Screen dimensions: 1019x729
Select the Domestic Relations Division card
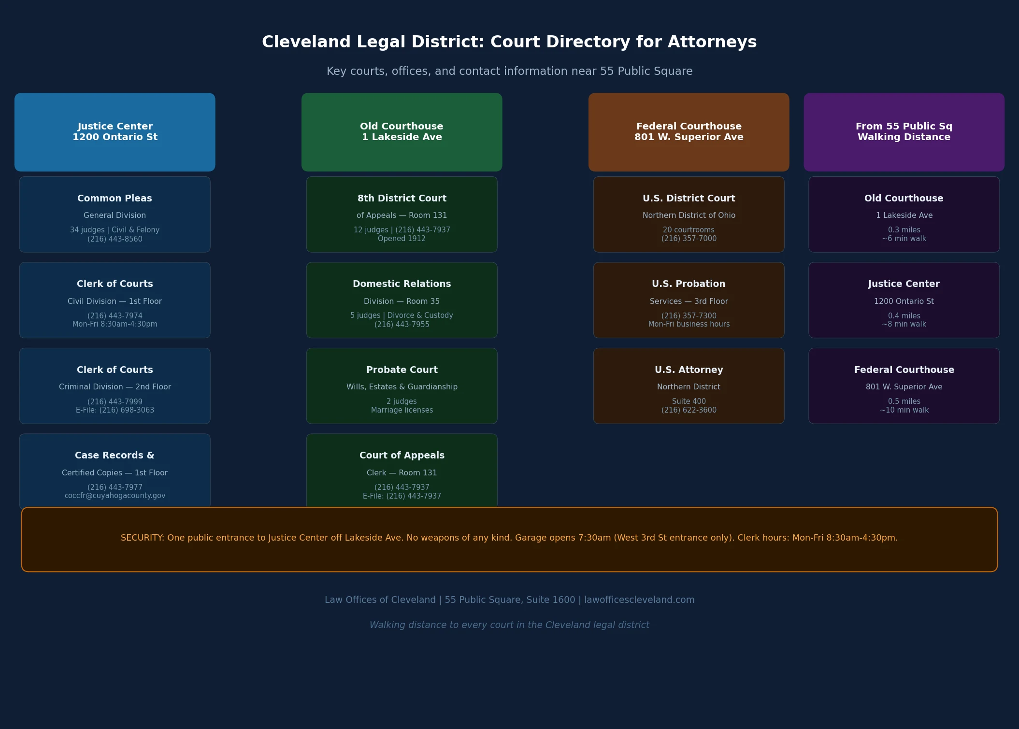[x=402, y=300]
